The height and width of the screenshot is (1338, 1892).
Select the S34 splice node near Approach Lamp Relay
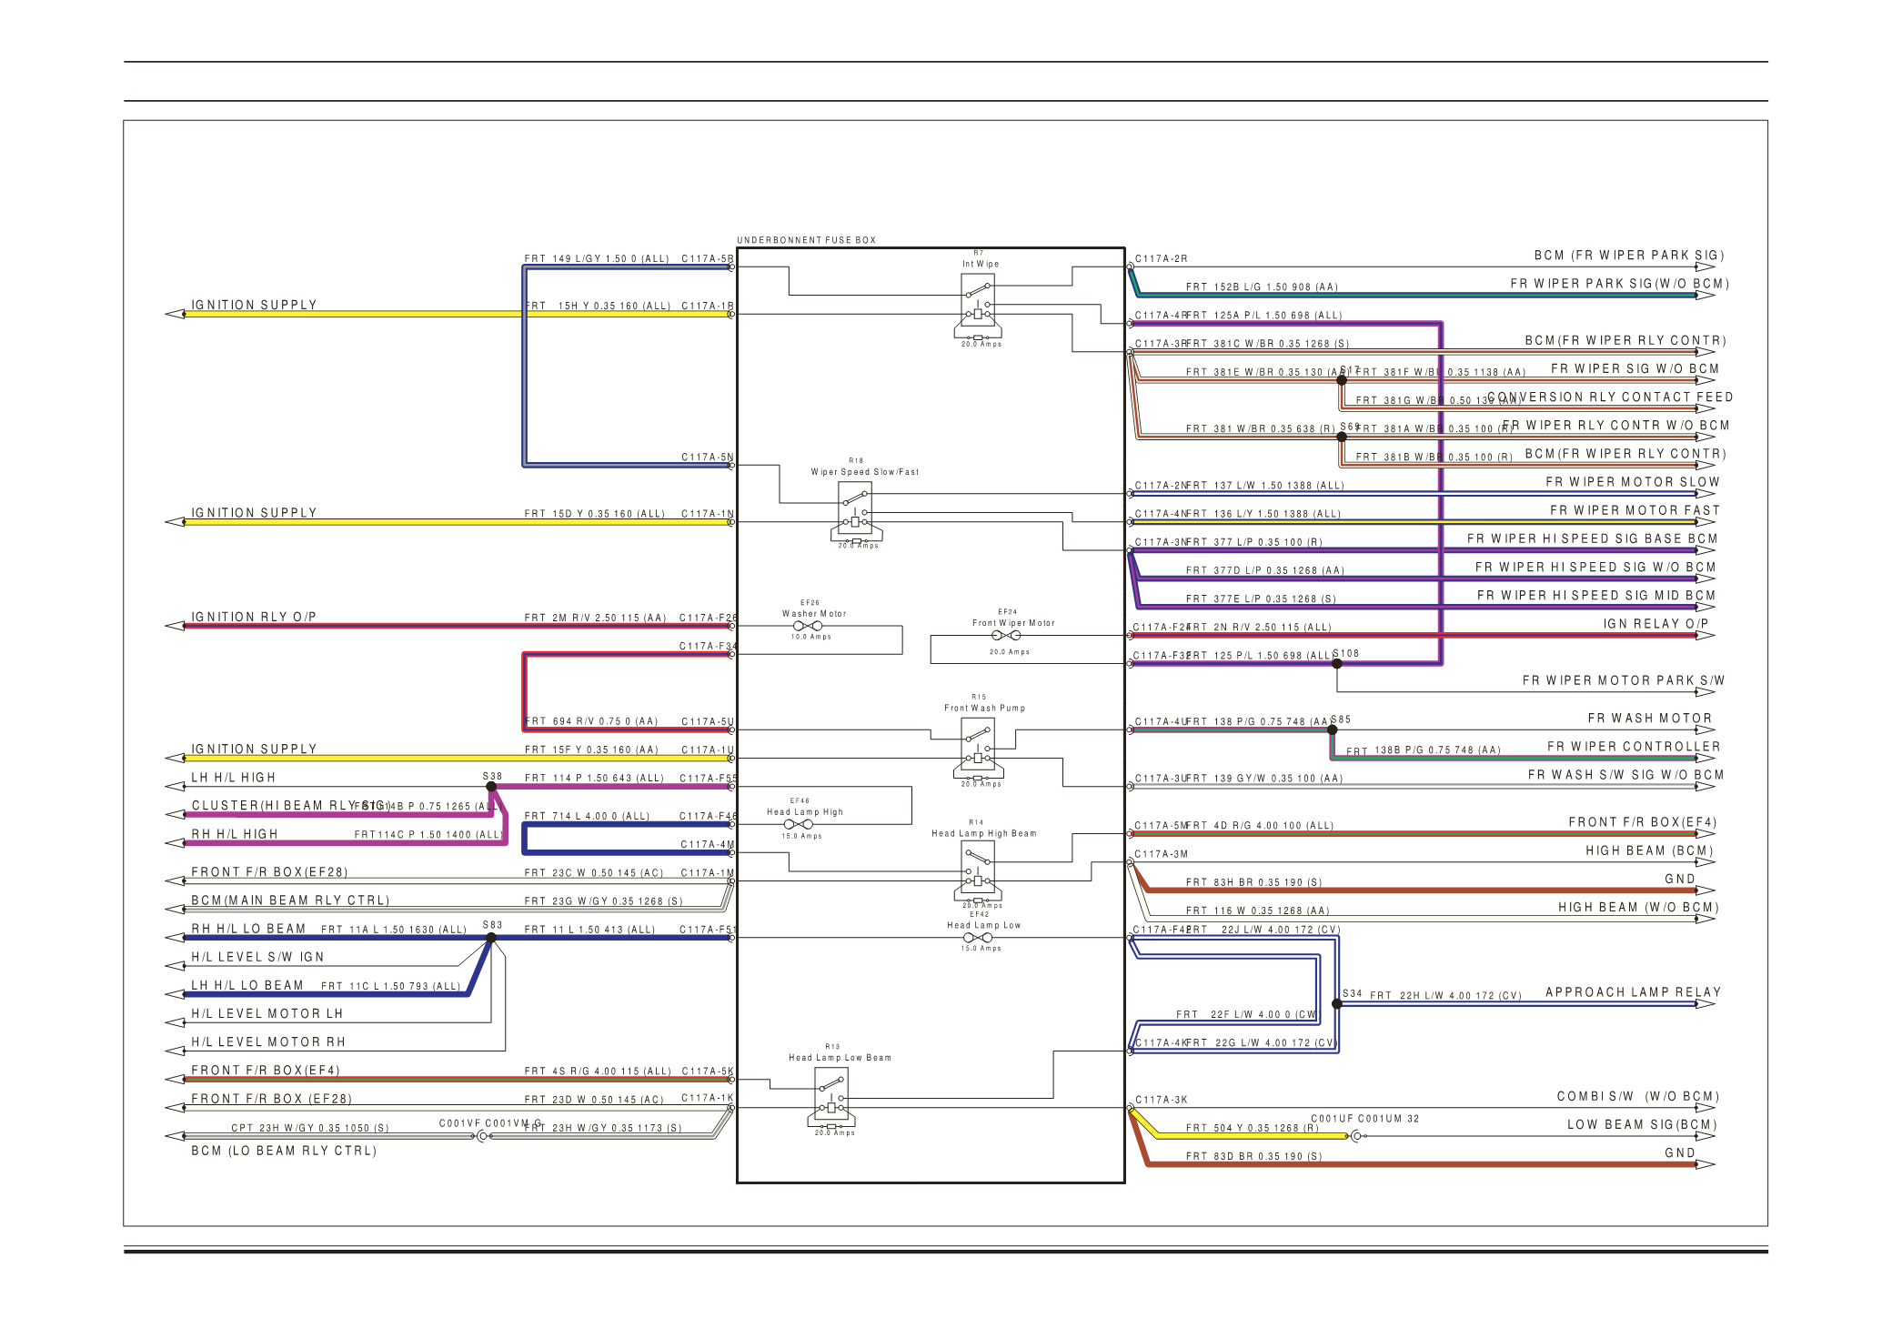(x=1337, y=1004)
